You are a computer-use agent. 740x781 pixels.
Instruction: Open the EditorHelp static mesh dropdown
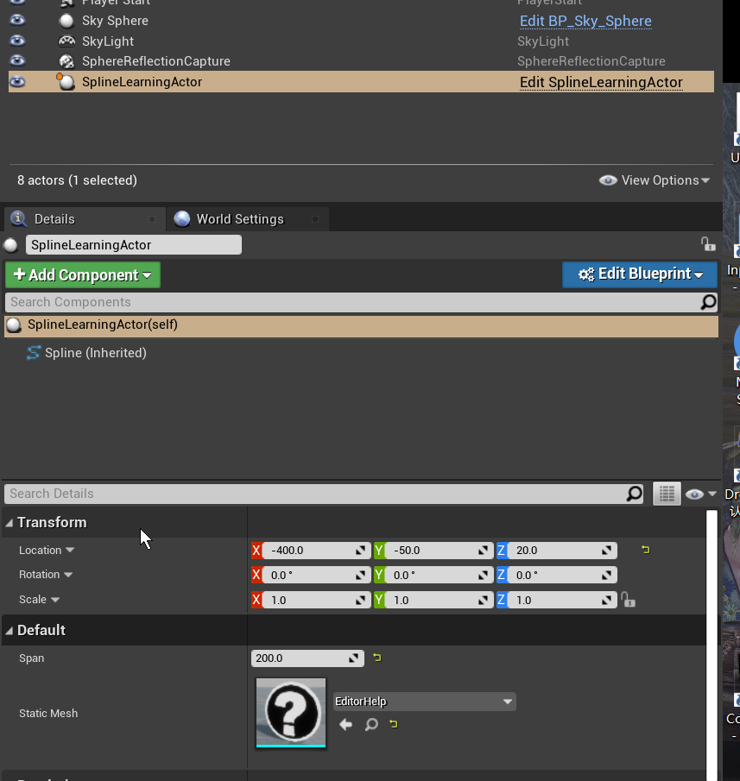click(425, 702)
